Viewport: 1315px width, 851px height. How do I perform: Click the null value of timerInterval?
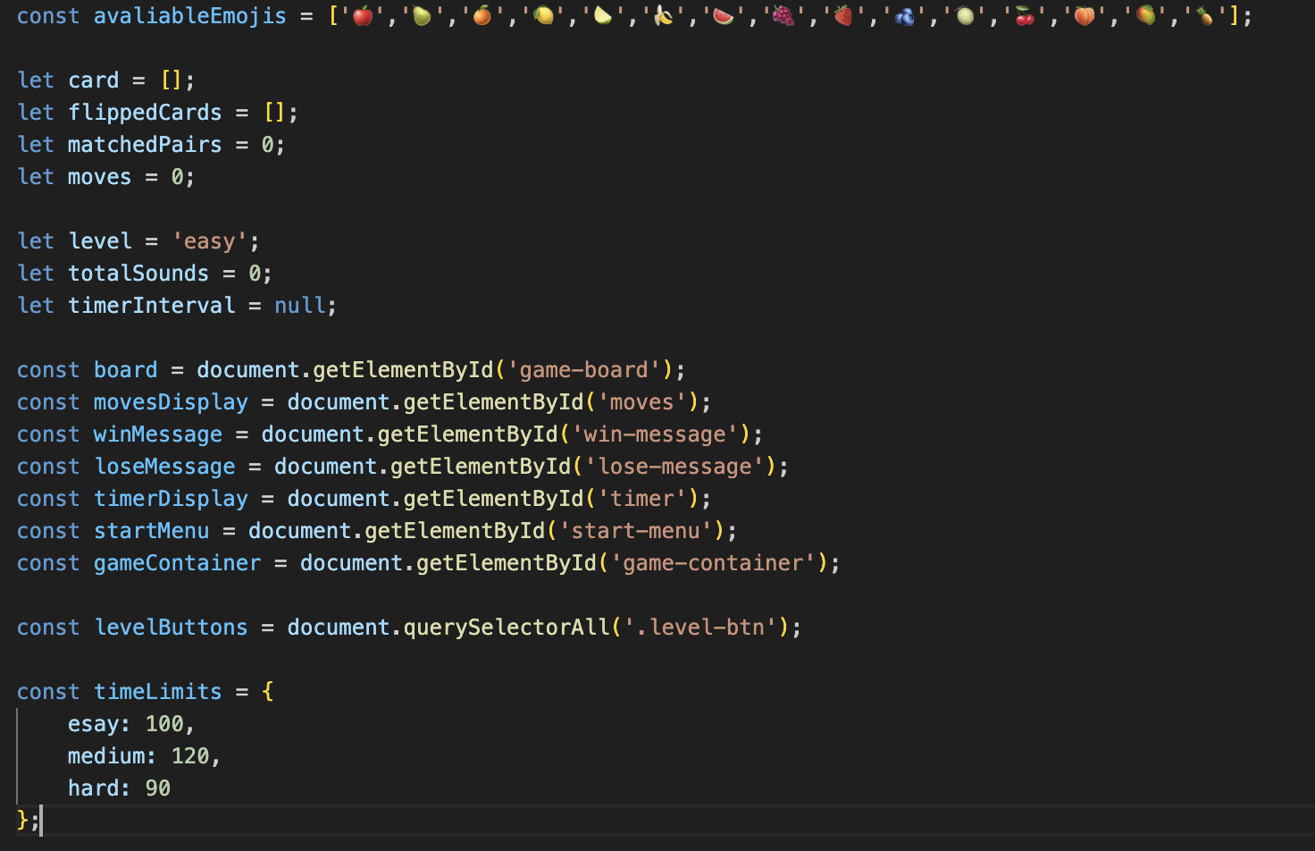[x=299, y=306]
